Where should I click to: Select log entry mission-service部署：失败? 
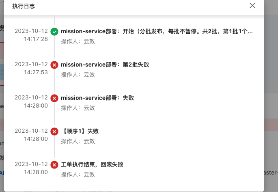tap(97, 98)
